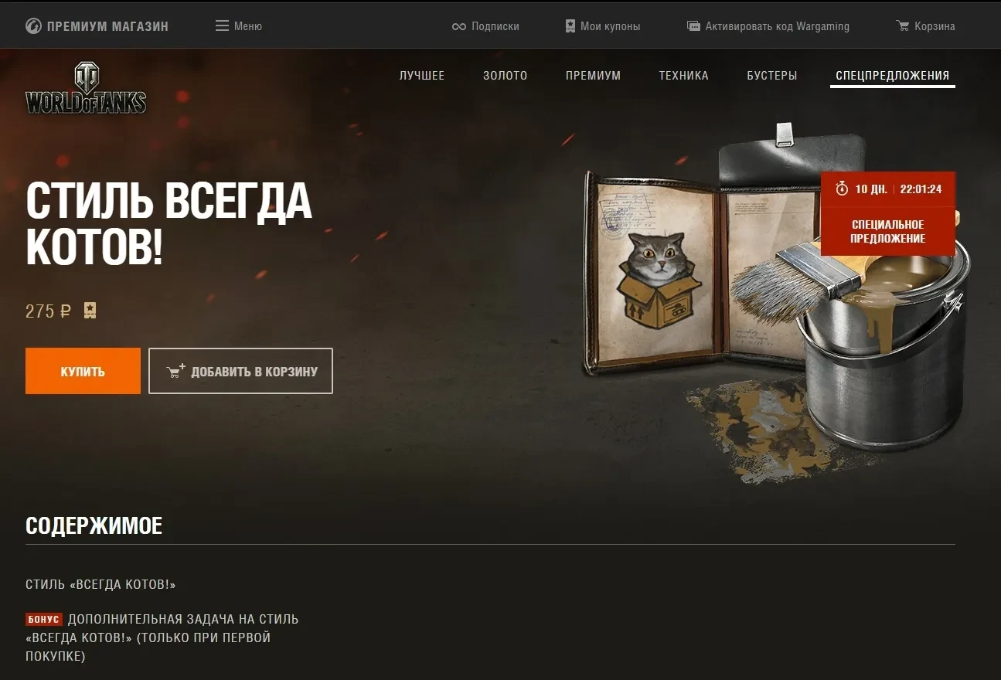
Task: Click the World of Tanks logo
Action: pyautogui.click(x=86, y=89)
